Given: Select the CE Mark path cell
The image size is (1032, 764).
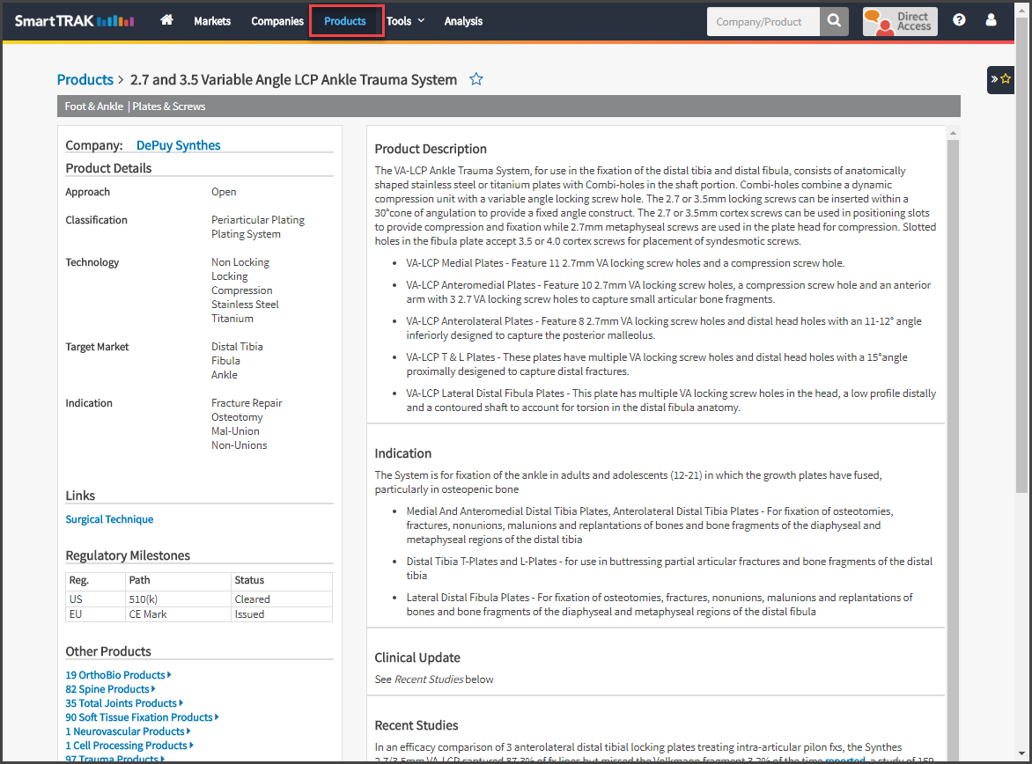Looking at the screenshot, I should 178,614.
